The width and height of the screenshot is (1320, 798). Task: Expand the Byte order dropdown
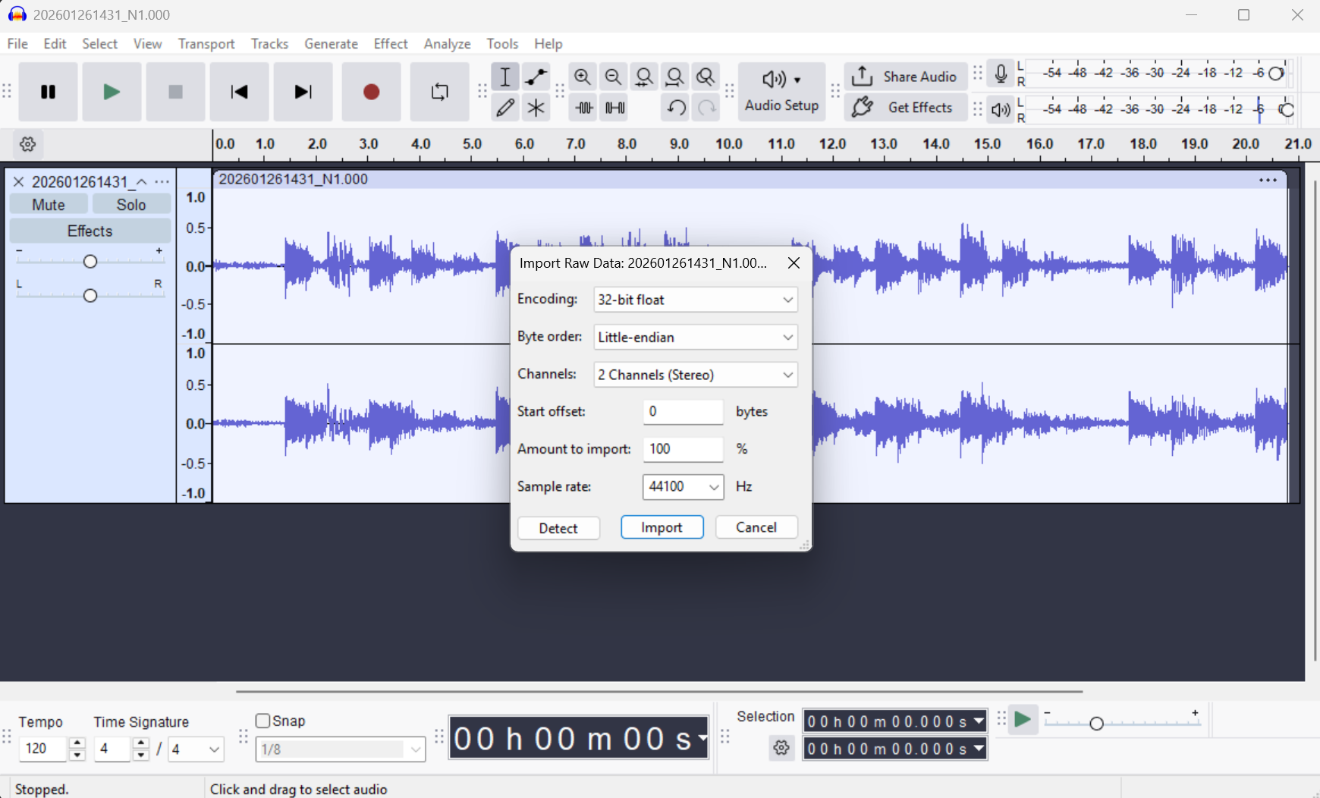click(x=695, y=337)
